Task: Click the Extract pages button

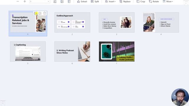Action: click(82, 1)
